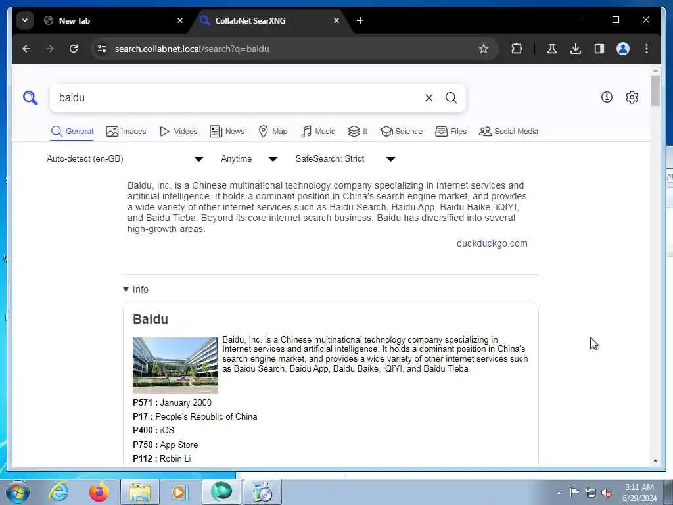Switch to the Files category

[451, 132]
